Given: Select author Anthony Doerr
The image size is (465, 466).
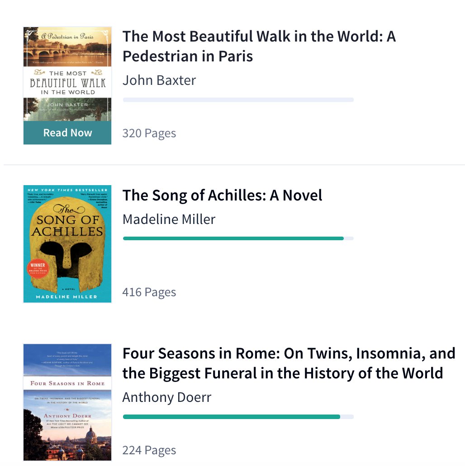Looking at the screenshot, I should pos(167,397).
